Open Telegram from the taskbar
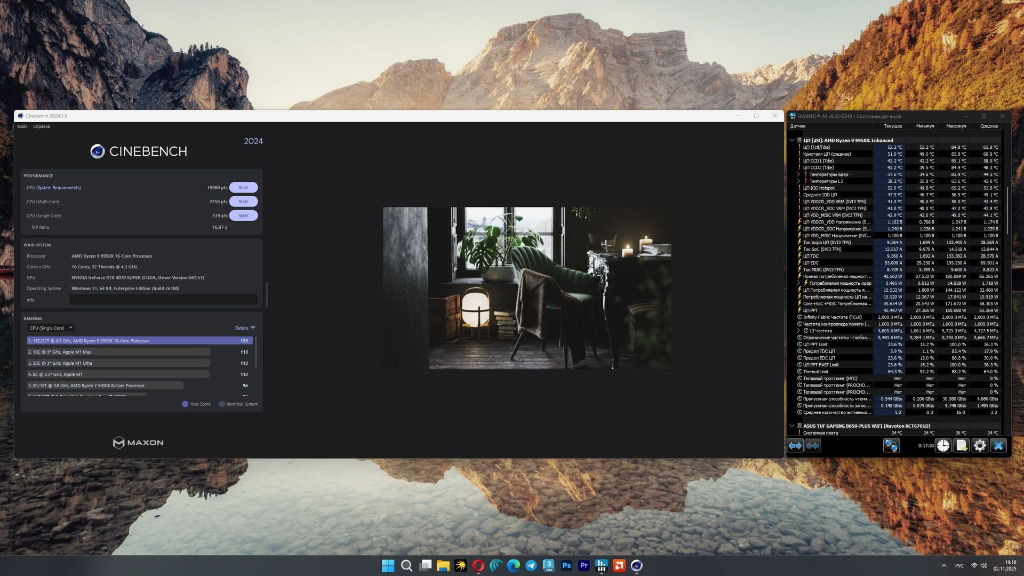1024x576 pixels. (x=531, y=565)
